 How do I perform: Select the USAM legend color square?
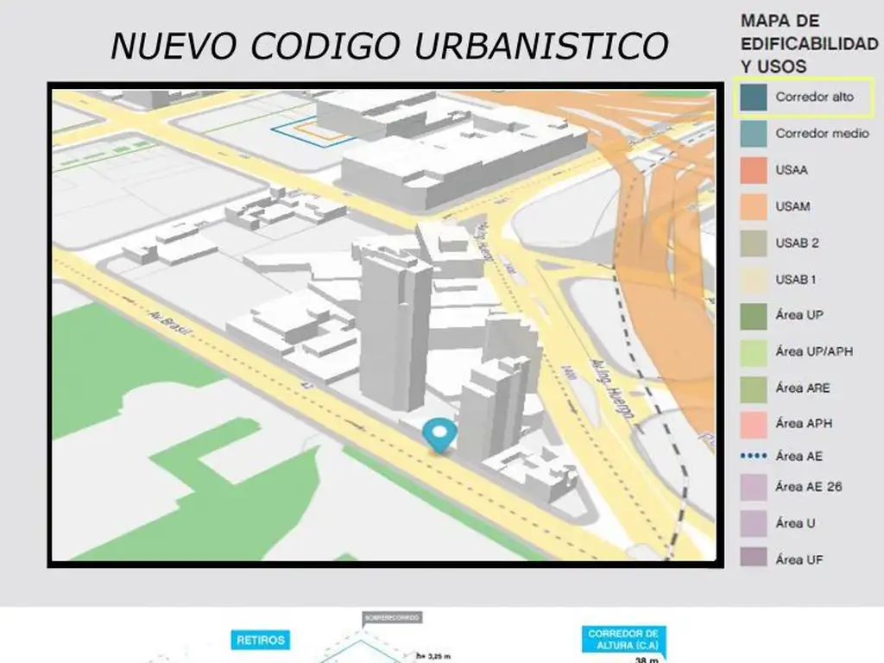coord(753,206)
